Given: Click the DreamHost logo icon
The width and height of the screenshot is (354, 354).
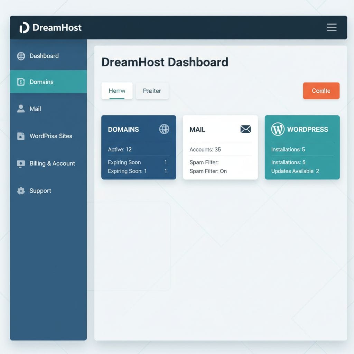Looking at the screenshot, I should [x=25, y=28].
